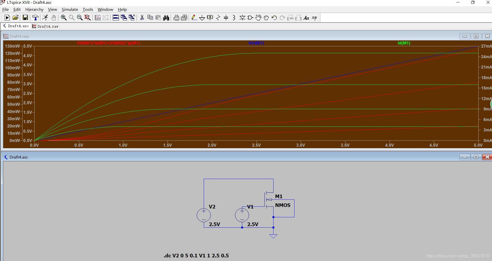Click the V2 voltage source symbol
The height and width of the screenshot is (261, 492).
tap(204, 215)
